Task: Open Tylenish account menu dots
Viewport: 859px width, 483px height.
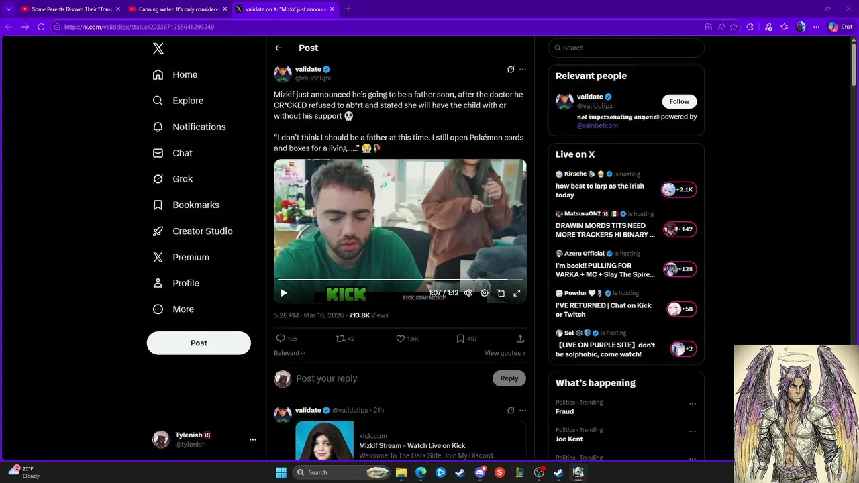Action: pyautogui.click(x=253, y=439)
